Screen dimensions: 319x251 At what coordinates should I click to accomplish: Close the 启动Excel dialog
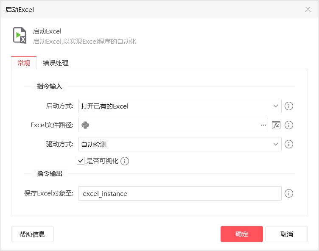(x=308, y=9)
